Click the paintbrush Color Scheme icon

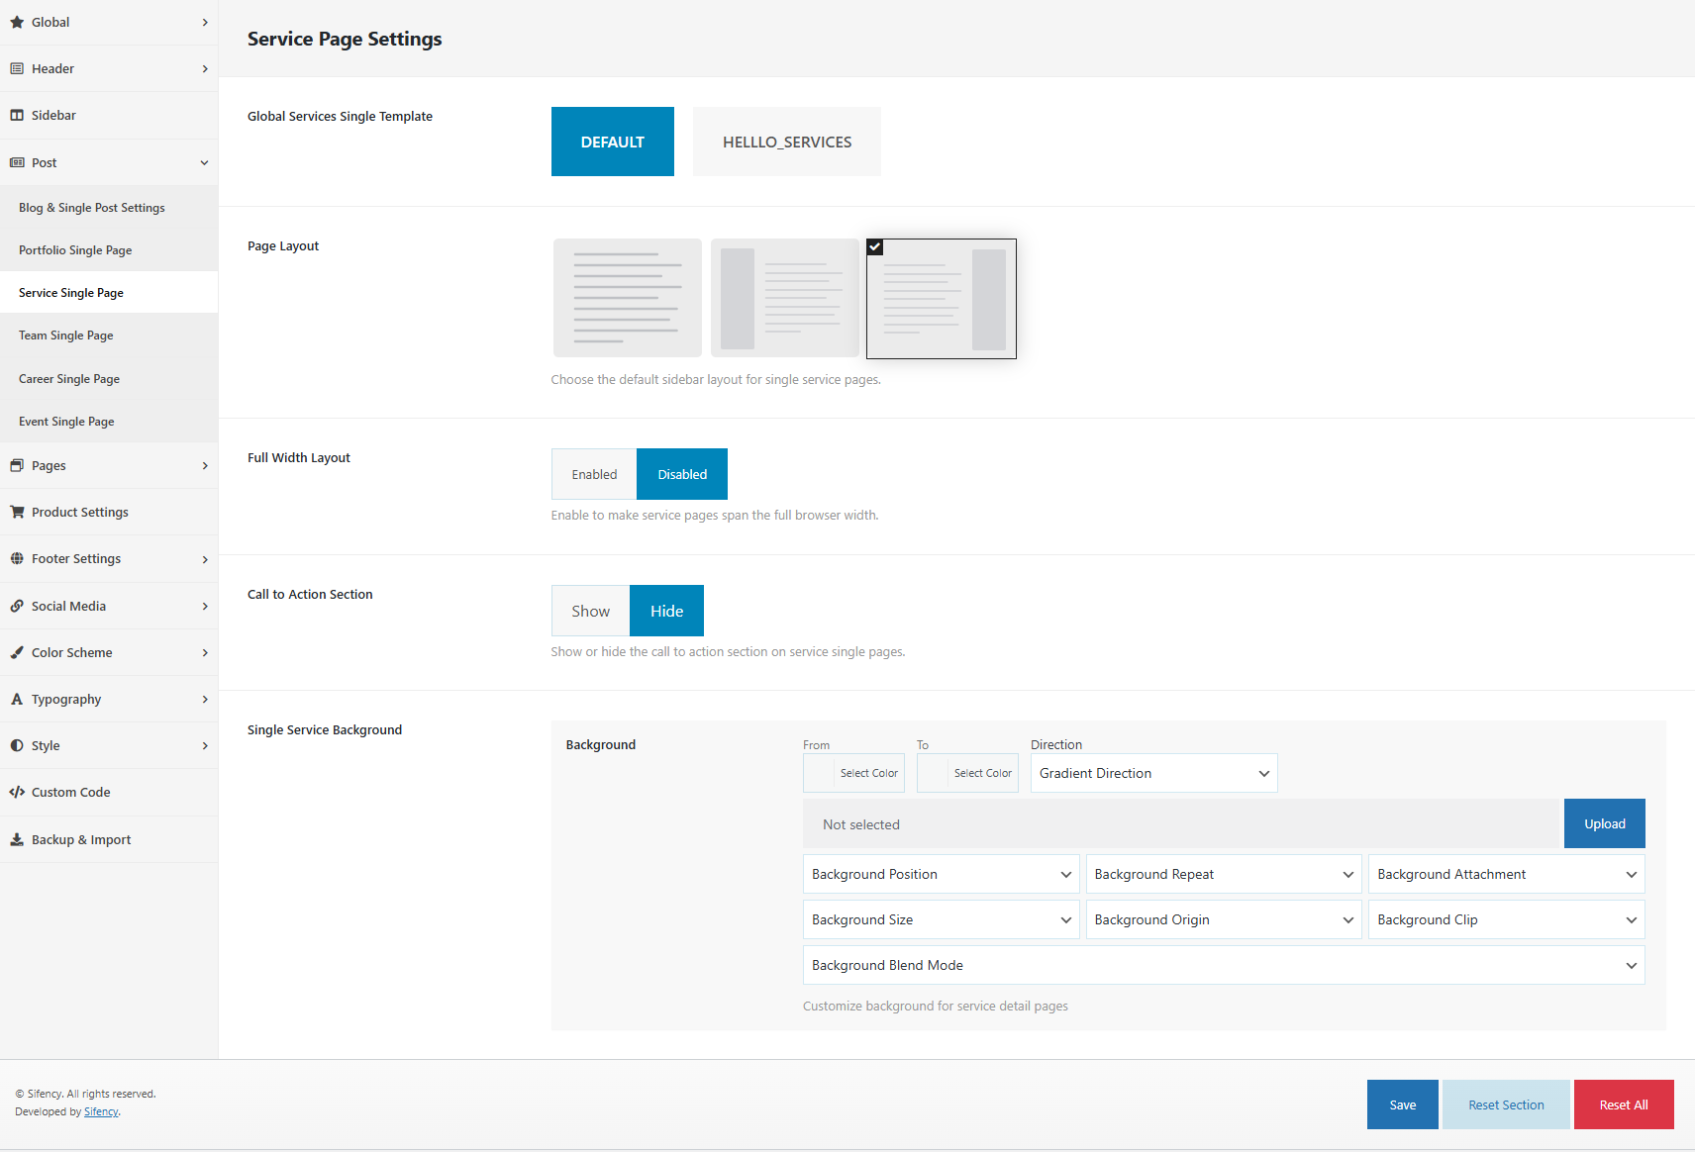tap(17, 652)
